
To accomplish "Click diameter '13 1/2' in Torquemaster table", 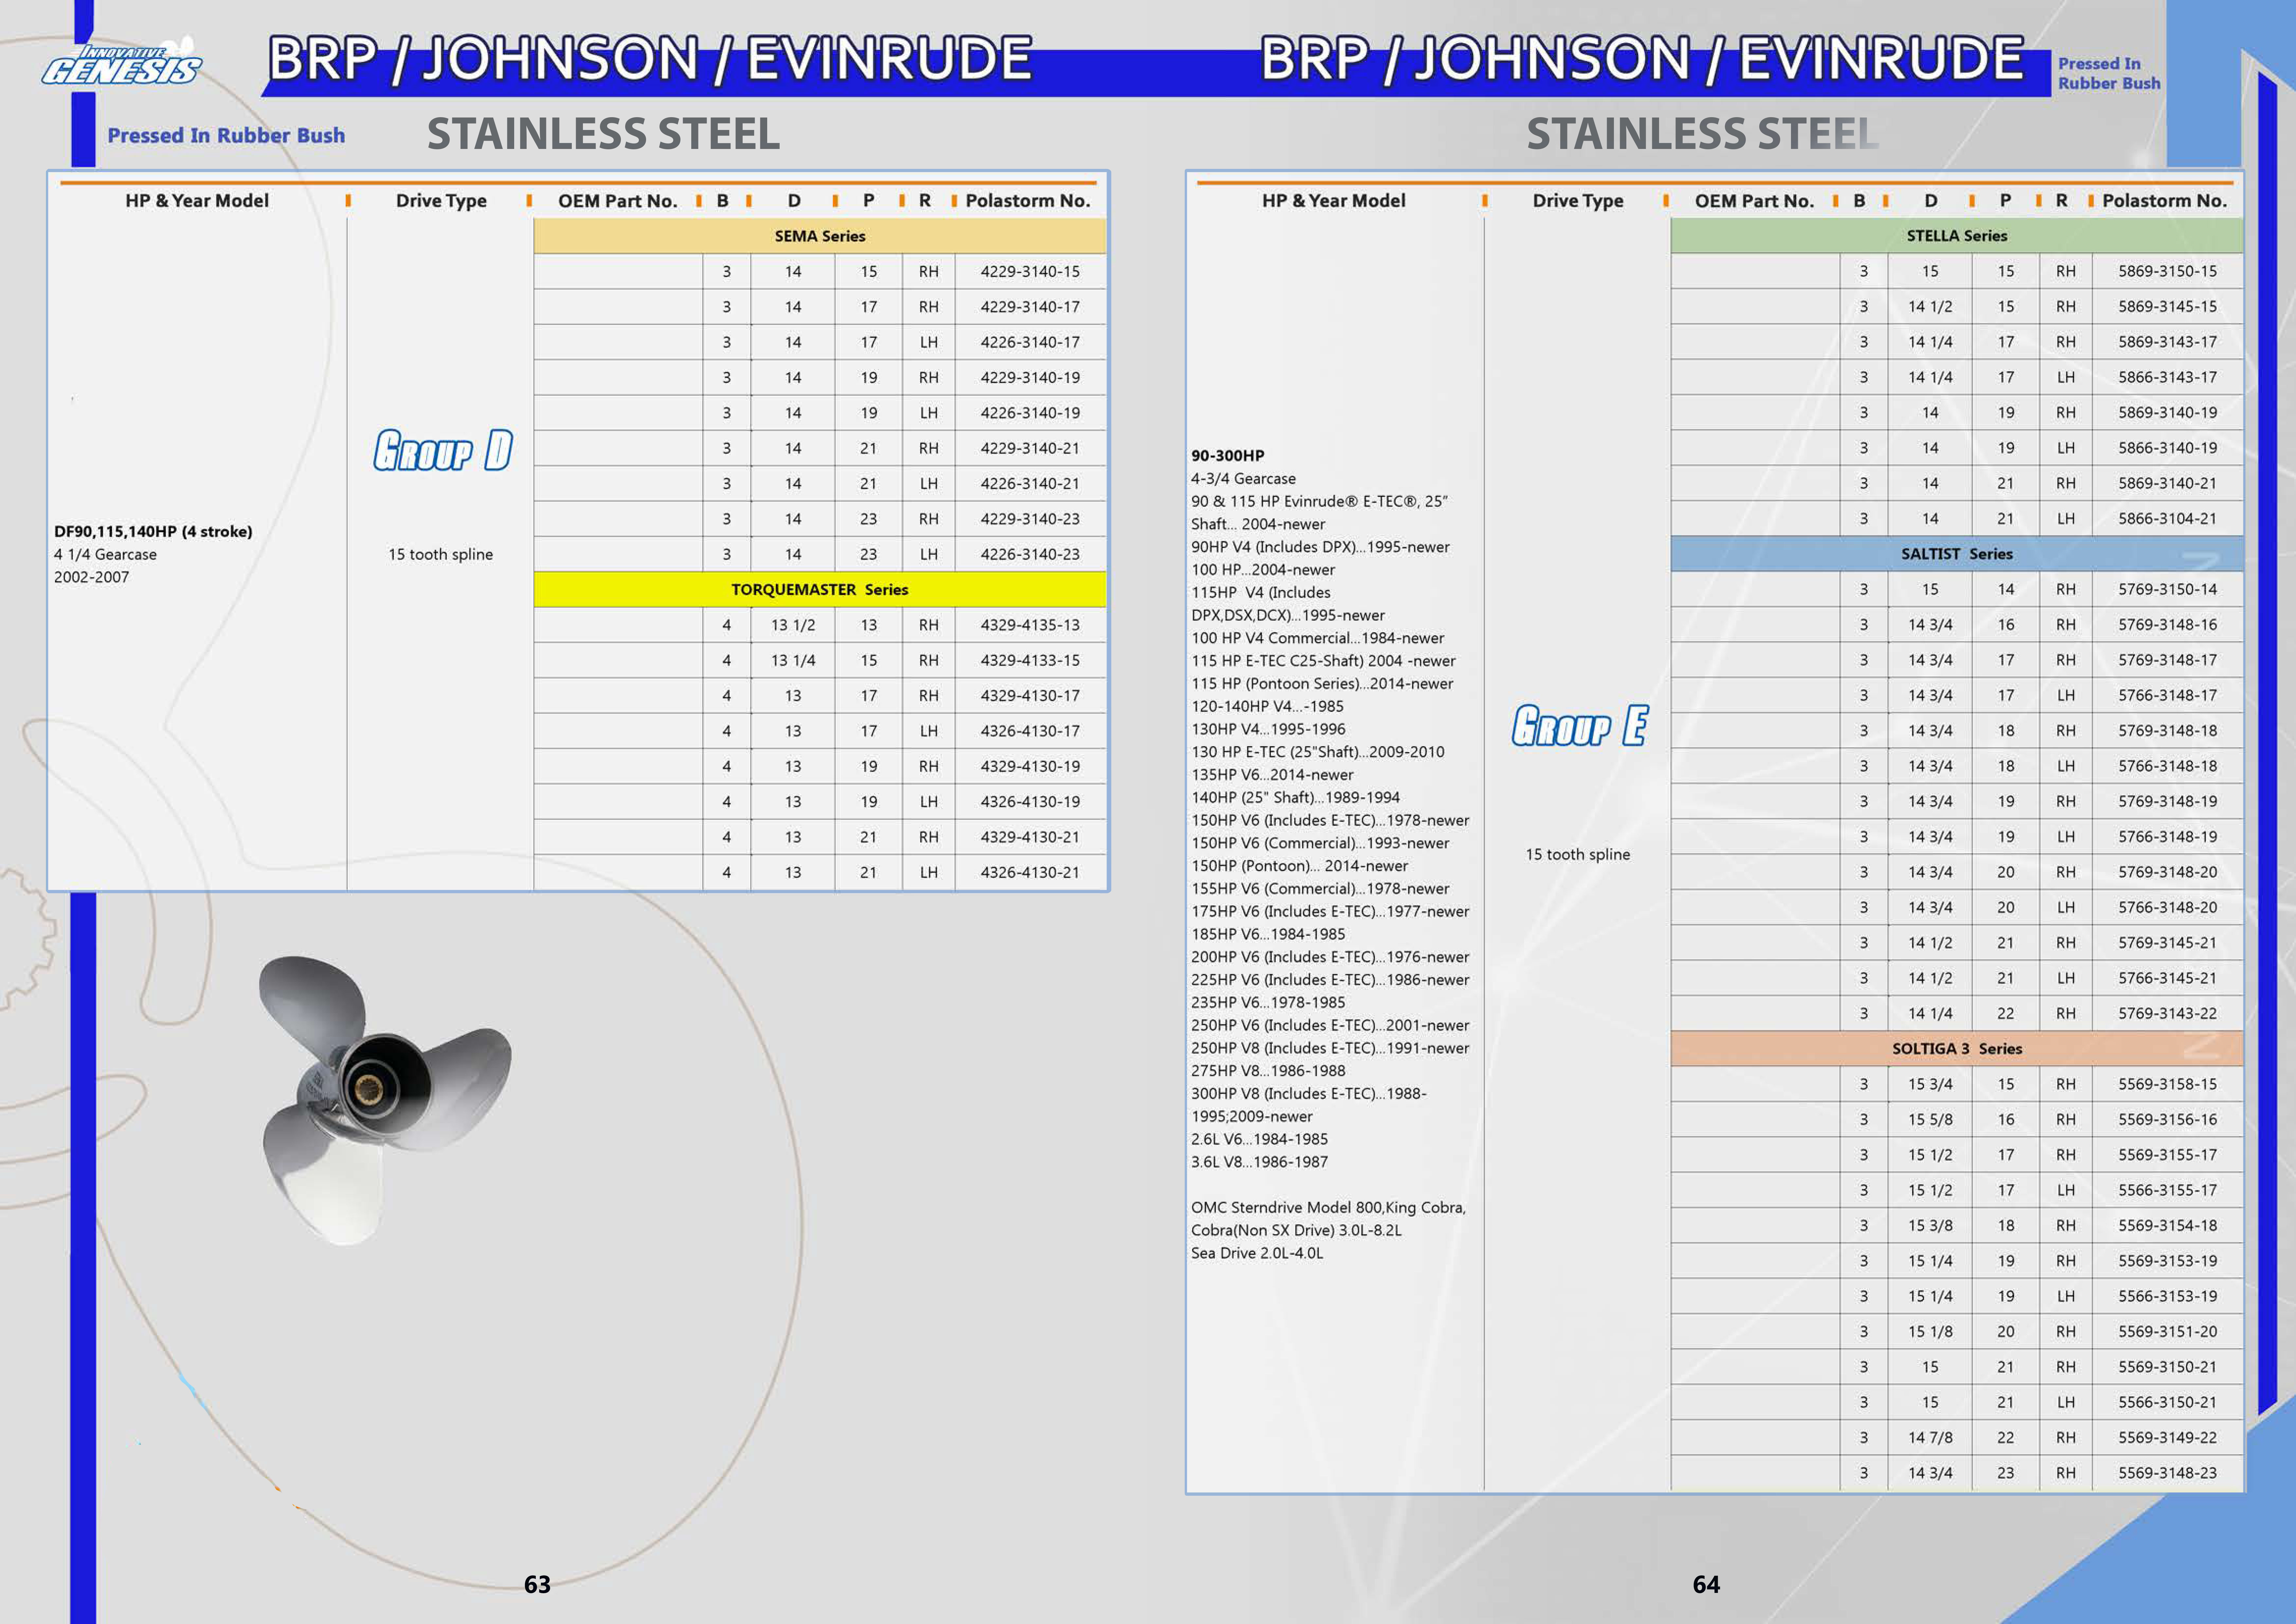I will pyautogui.click(x=793, y=625).
